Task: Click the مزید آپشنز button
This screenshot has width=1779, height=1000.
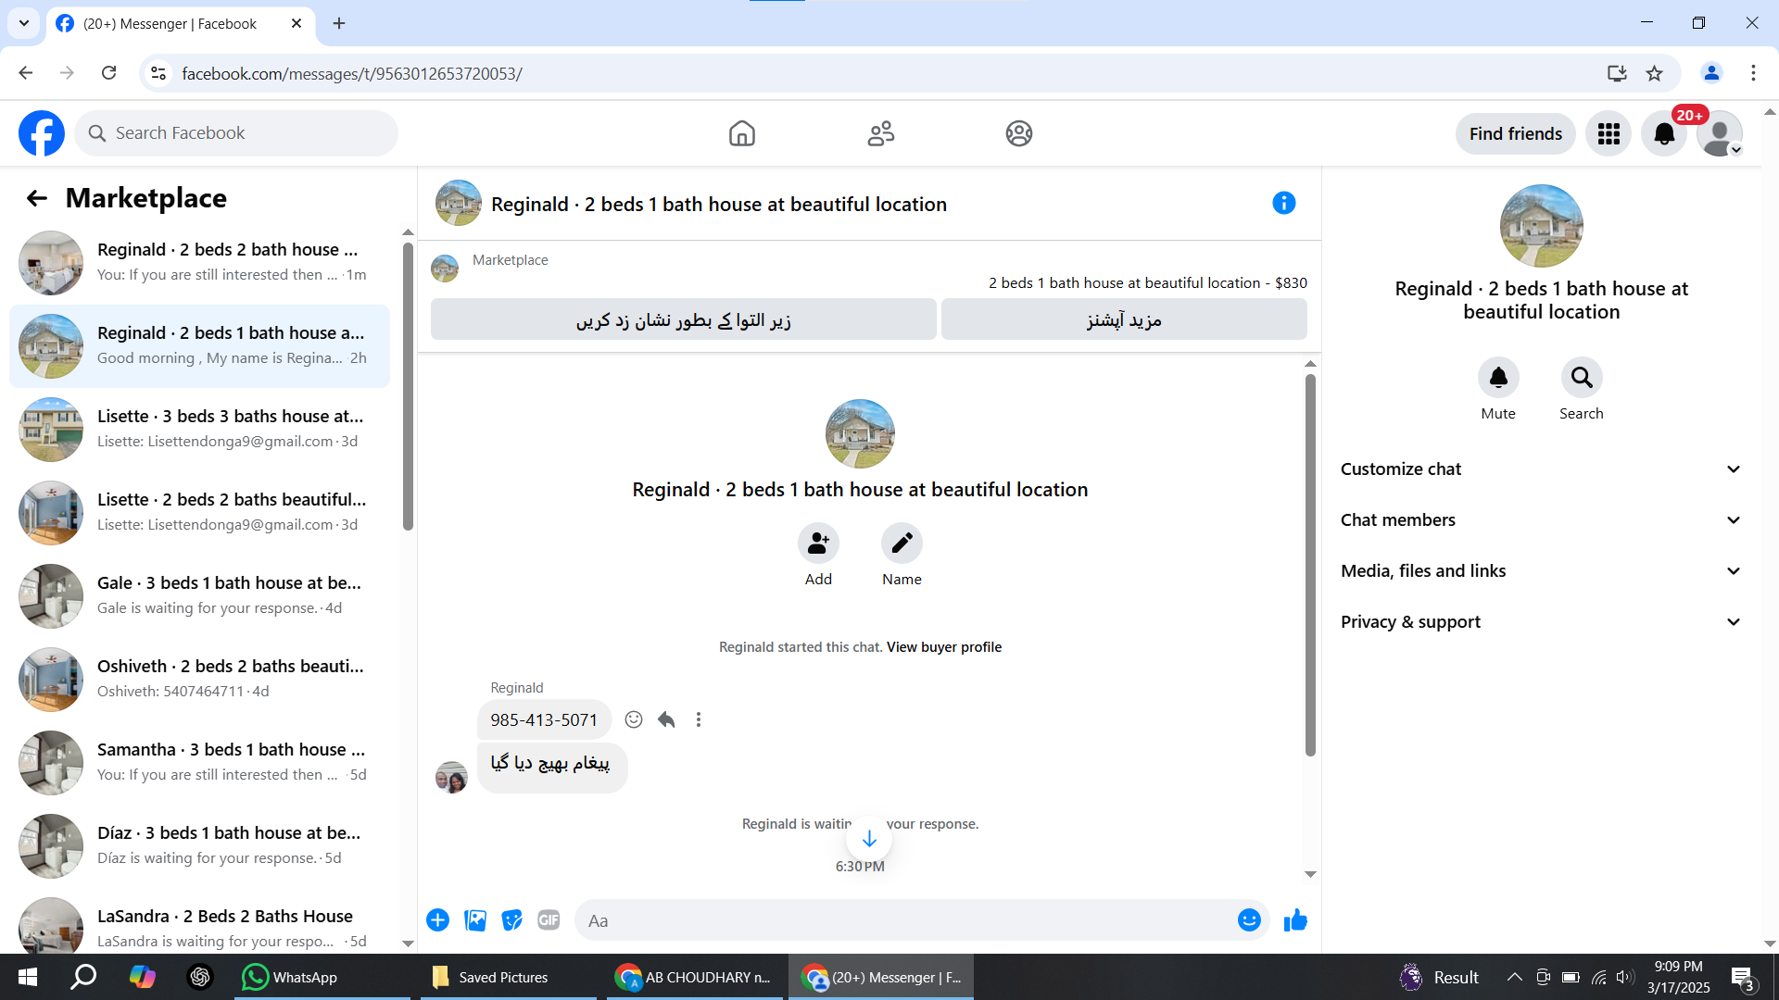Action: click(x=1124, y=319)
